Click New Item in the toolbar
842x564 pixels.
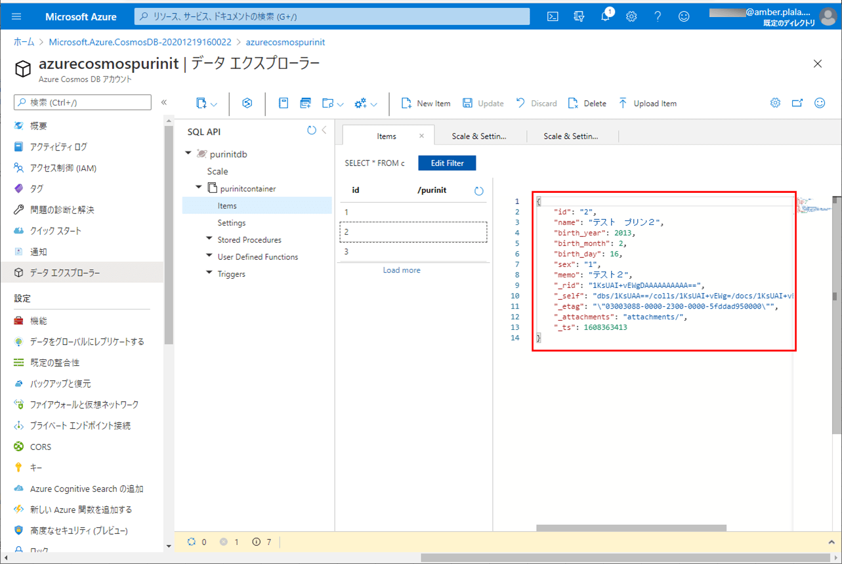point(425,104)
